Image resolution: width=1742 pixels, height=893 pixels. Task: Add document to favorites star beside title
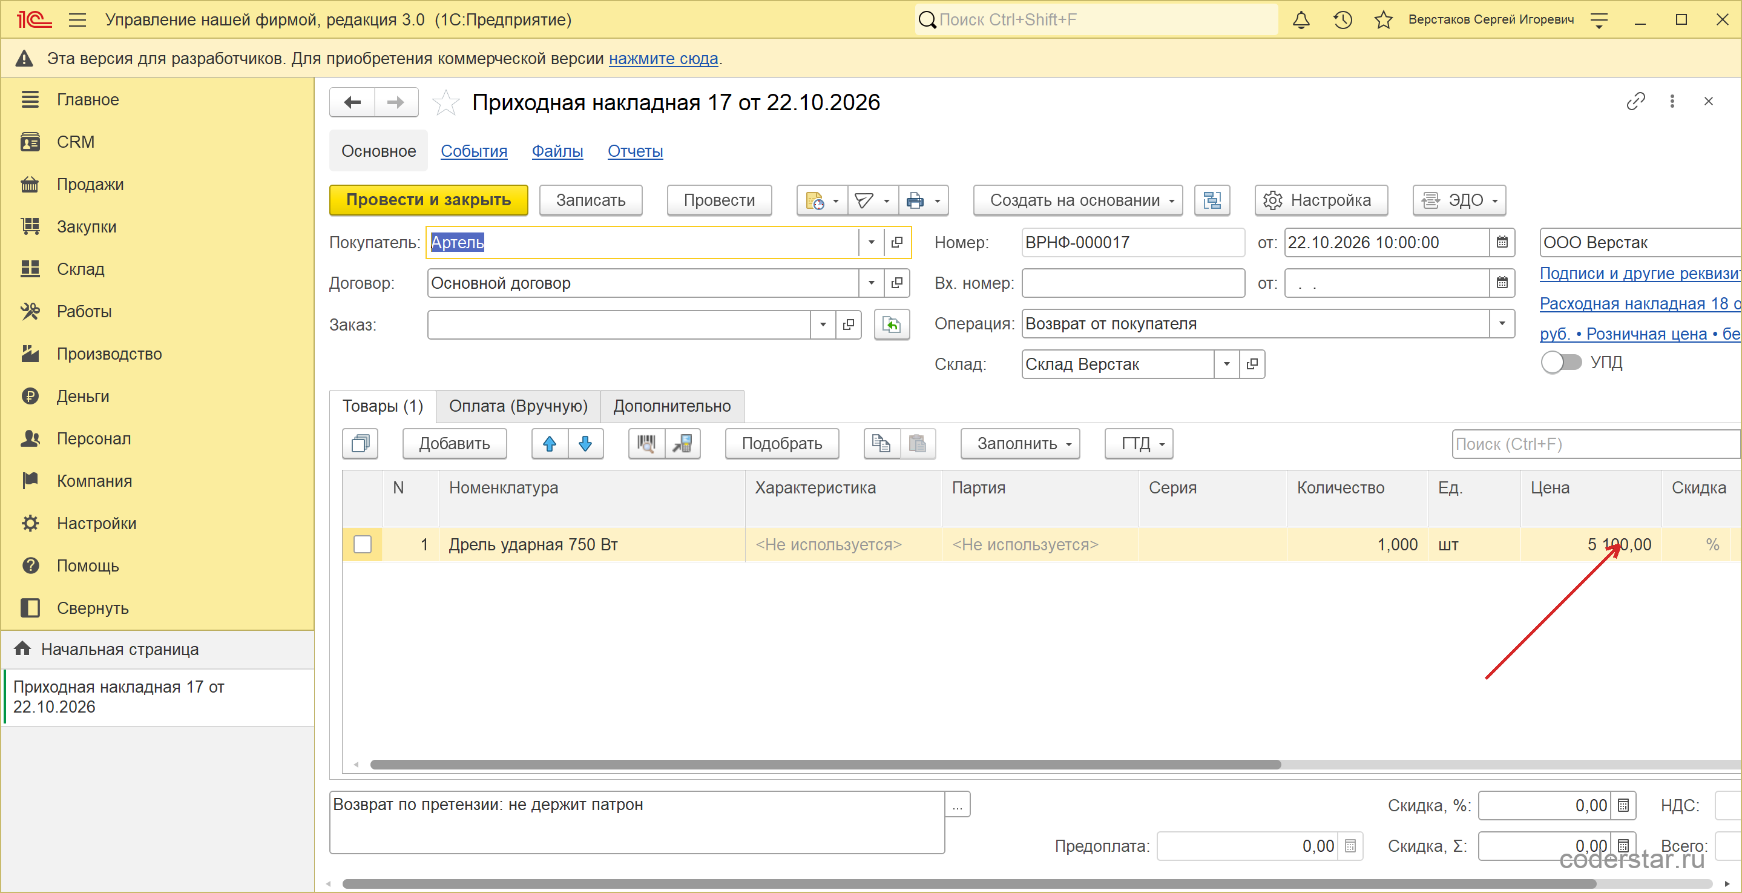click(x=445, y=103)
